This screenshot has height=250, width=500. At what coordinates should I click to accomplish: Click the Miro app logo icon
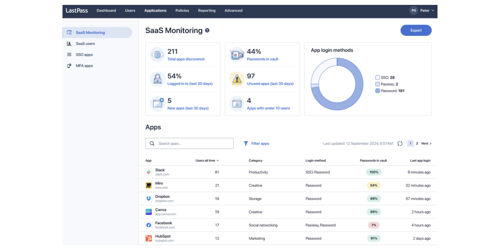(x=149, y=186)
